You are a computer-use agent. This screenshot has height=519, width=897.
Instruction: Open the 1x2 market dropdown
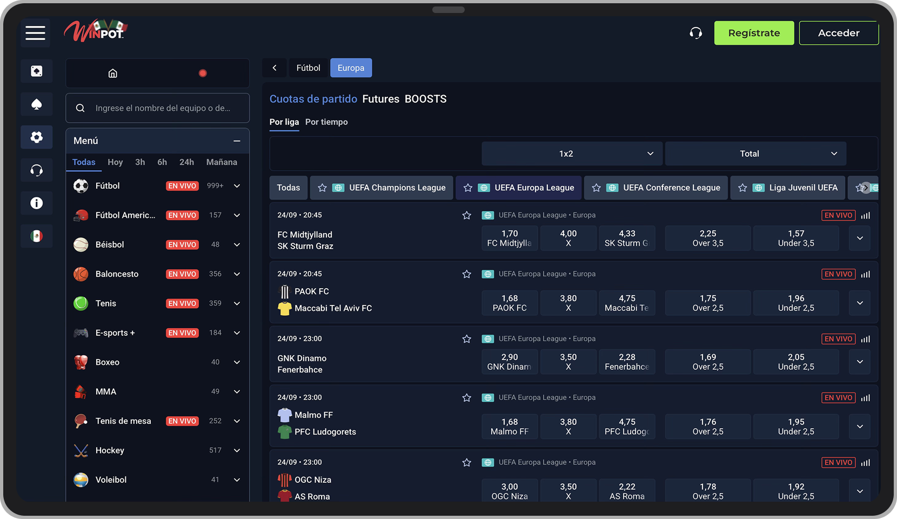tap(572, 154)
